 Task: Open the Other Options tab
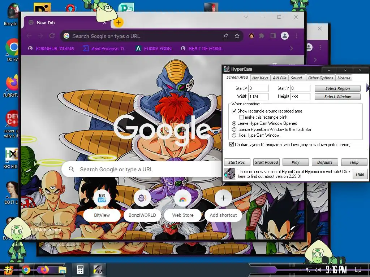point(320,78)
